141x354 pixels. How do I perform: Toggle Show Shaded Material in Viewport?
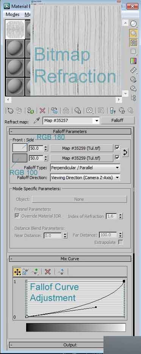tap(101, 111)
